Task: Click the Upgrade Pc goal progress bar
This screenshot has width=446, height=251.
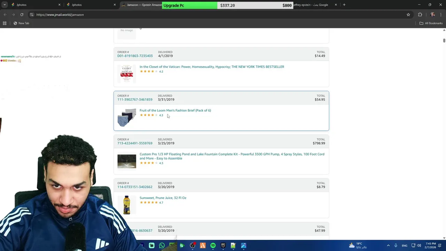Action: 228,5
